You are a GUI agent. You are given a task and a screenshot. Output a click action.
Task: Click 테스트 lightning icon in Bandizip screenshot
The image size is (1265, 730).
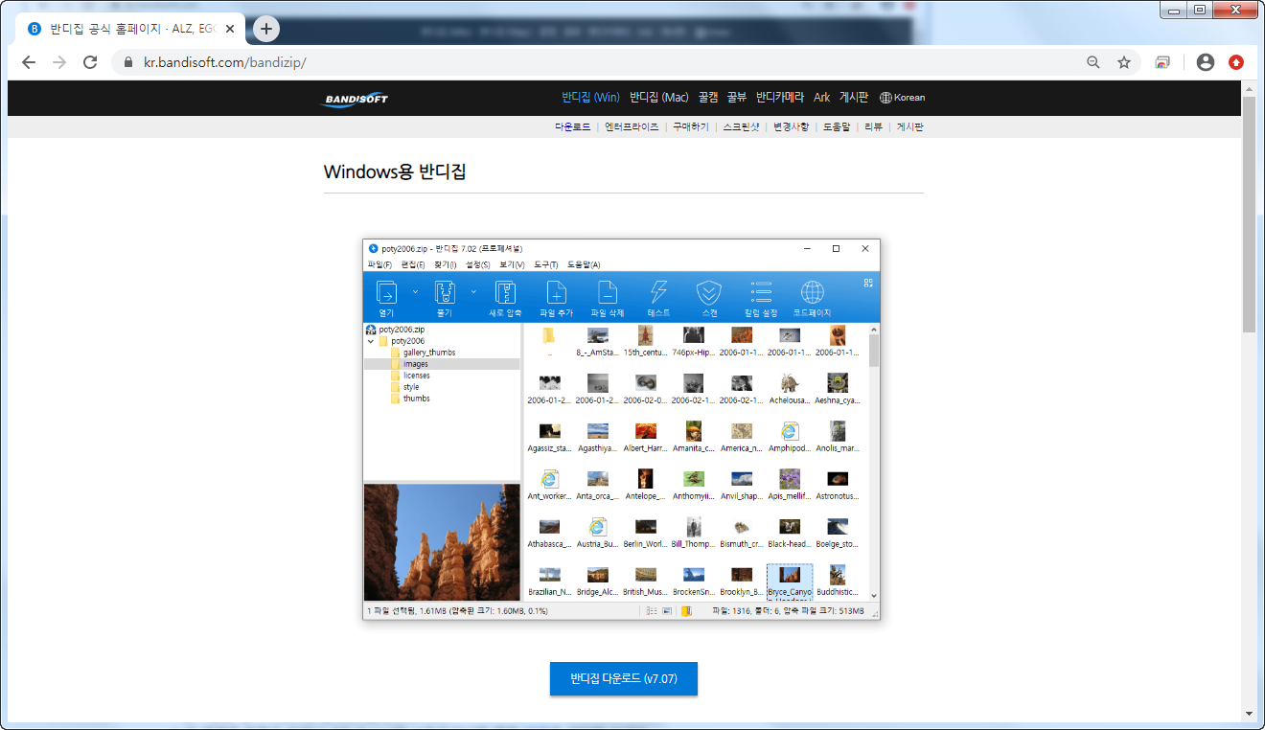tap(658, 292)
